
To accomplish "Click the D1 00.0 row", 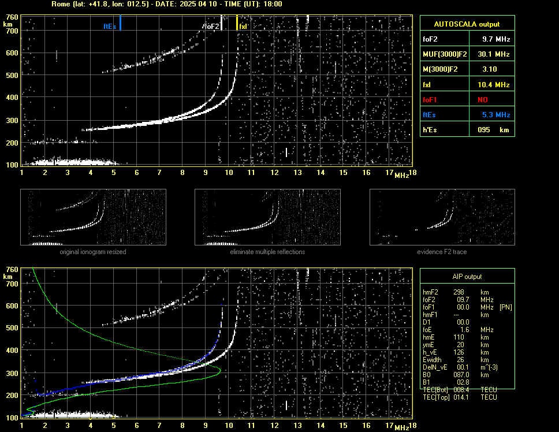I will coord(446,322).
